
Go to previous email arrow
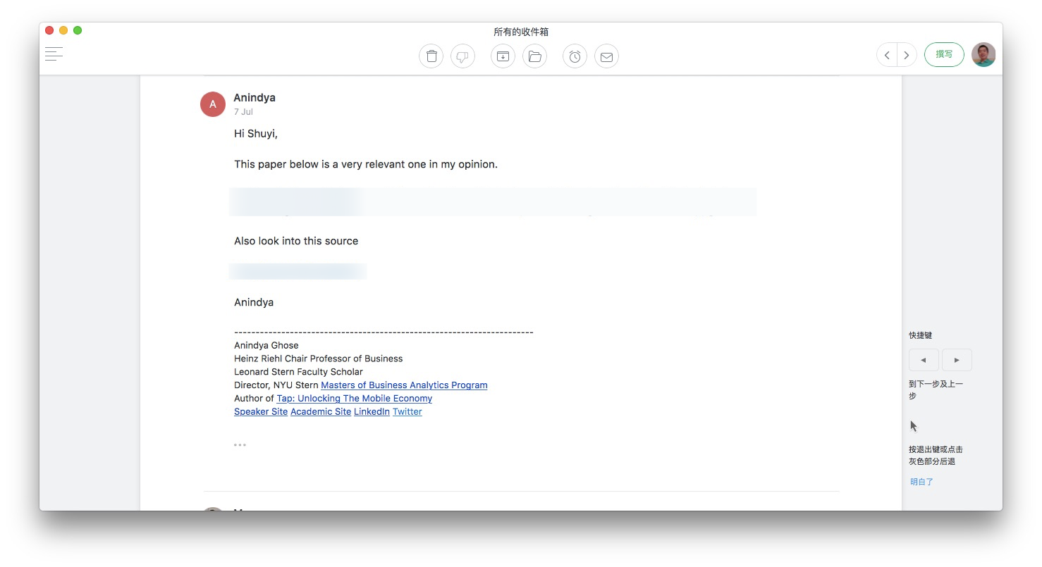(x=887, y=55)
